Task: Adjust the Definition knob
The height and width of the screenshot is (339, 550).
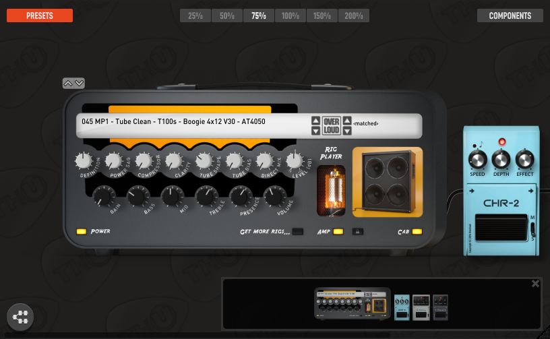Action: (84, 161)
